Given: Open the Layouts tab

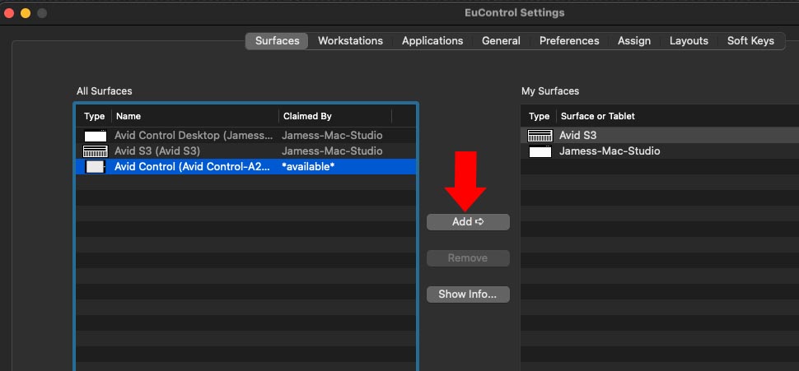Looking at the screenshot, I should point(689,40).
